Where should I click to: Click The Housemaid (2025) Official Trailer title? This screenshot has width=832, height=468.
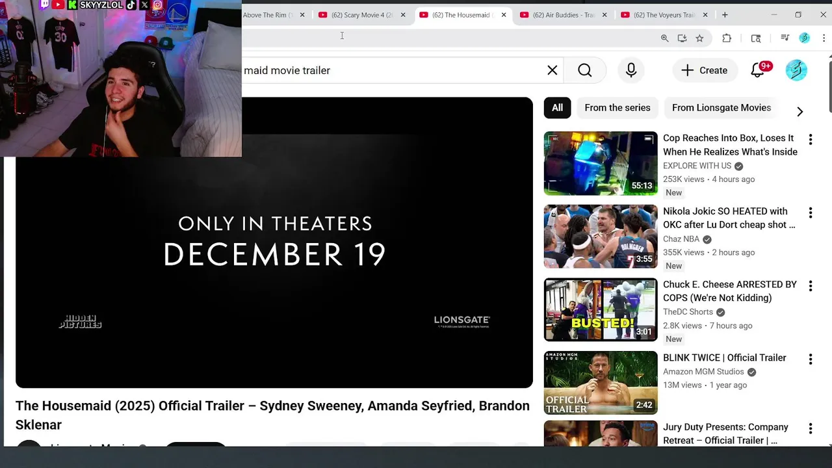tap(272, 415)
